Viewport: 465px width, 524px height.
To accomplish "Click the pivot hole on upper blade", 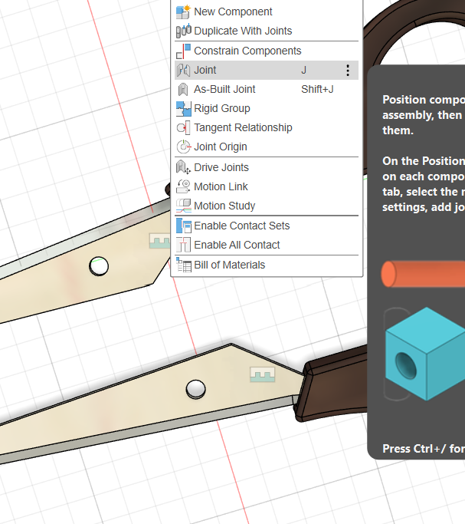I will [x=98, y=266].
